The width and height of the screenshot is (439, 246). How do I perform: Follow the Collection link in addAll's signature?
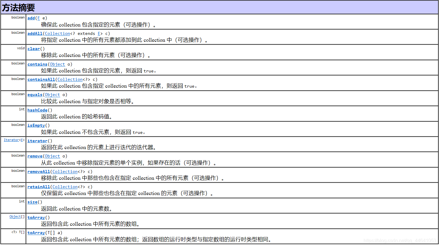(57, 33)
